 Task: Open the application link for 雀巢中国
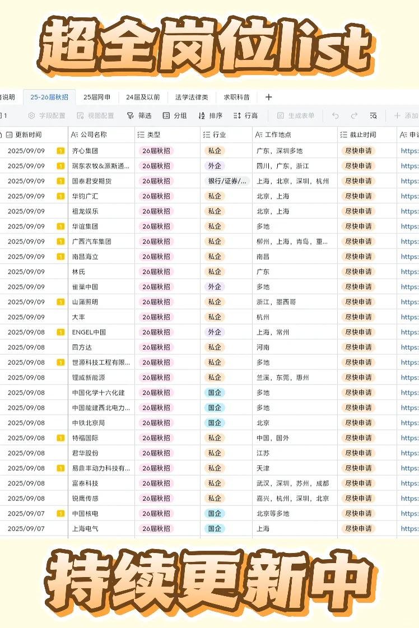coord(409,287)
